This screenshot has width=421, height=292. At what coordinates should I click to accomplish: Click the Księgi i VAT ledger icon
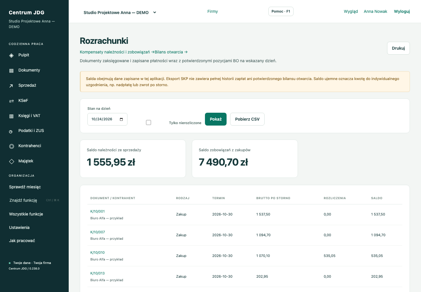tap(11, 116)
